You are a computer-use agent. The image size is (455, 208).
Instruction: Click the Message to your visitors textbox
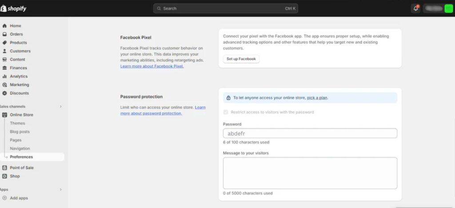coord(310,173)
